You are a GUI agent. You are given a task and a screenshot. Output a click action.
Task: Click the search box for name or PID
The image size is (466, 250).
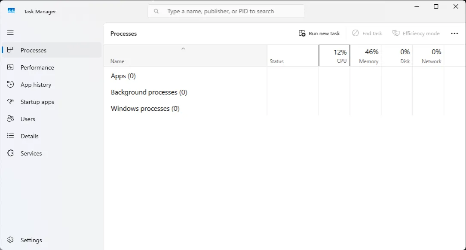226,11
